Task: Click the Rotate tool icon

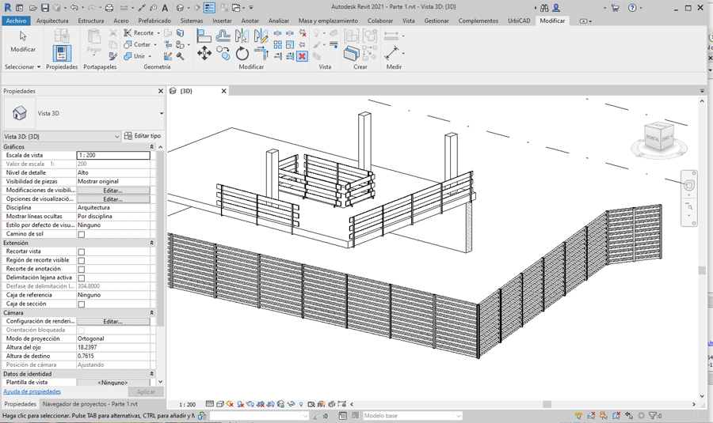Action: pos(242,53)
